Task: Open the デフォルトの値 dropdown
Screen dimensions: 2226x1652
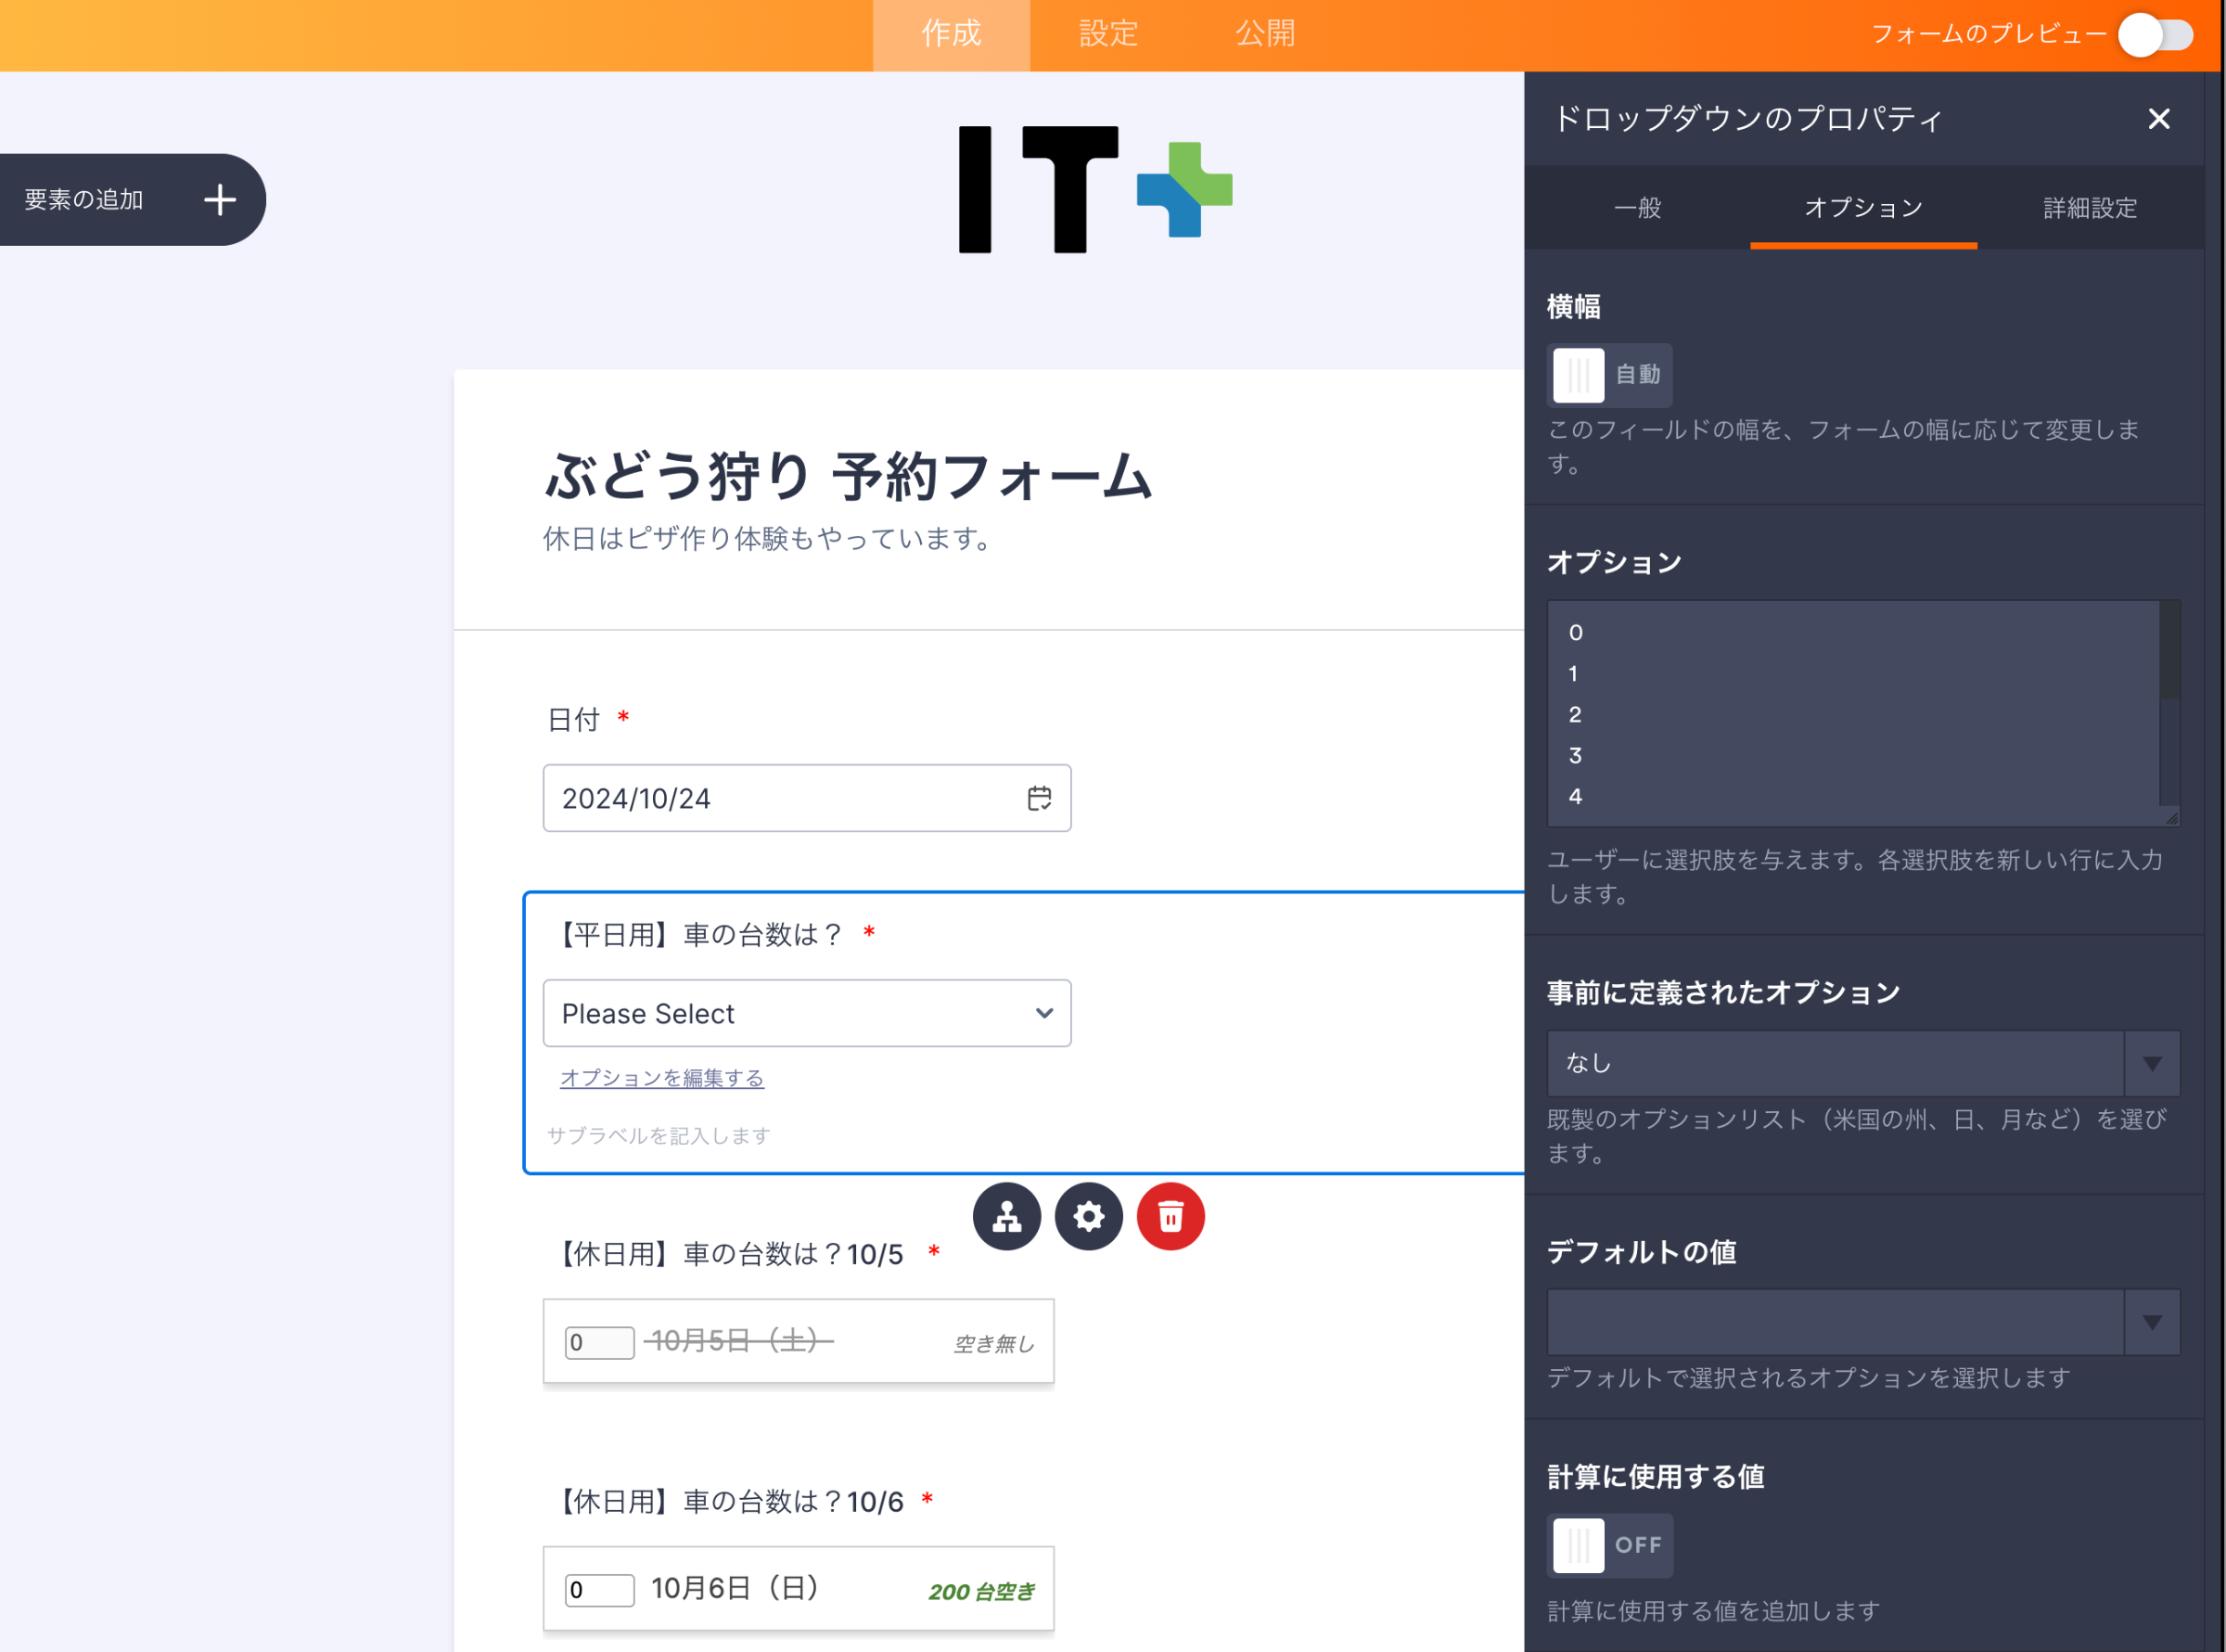Action: click(x=2151, y=1322)
